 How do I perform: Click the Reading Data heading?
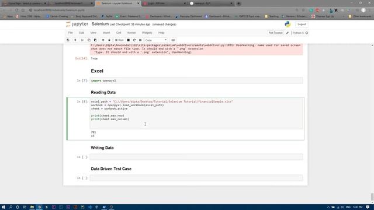coord(103,92)
